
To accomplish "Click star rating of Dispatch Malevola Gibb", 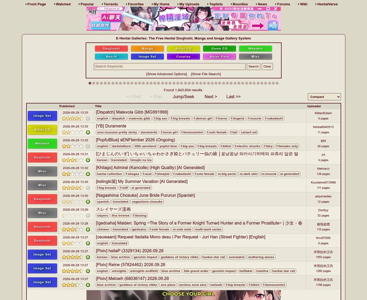I will [x=73, y=118].
